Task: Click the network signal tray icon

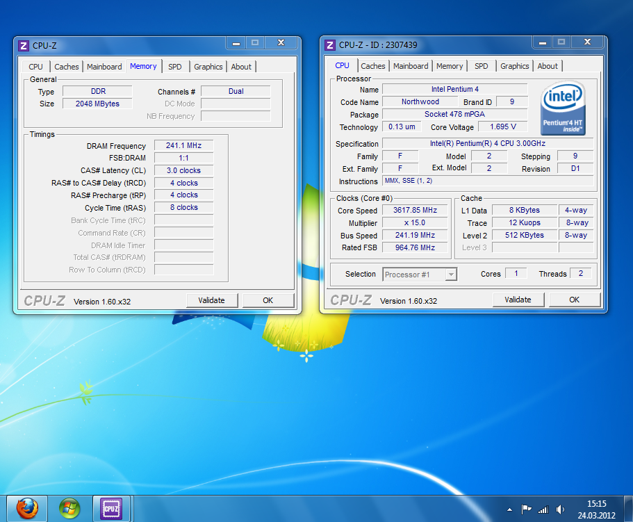Action: (x=543, y=510)
